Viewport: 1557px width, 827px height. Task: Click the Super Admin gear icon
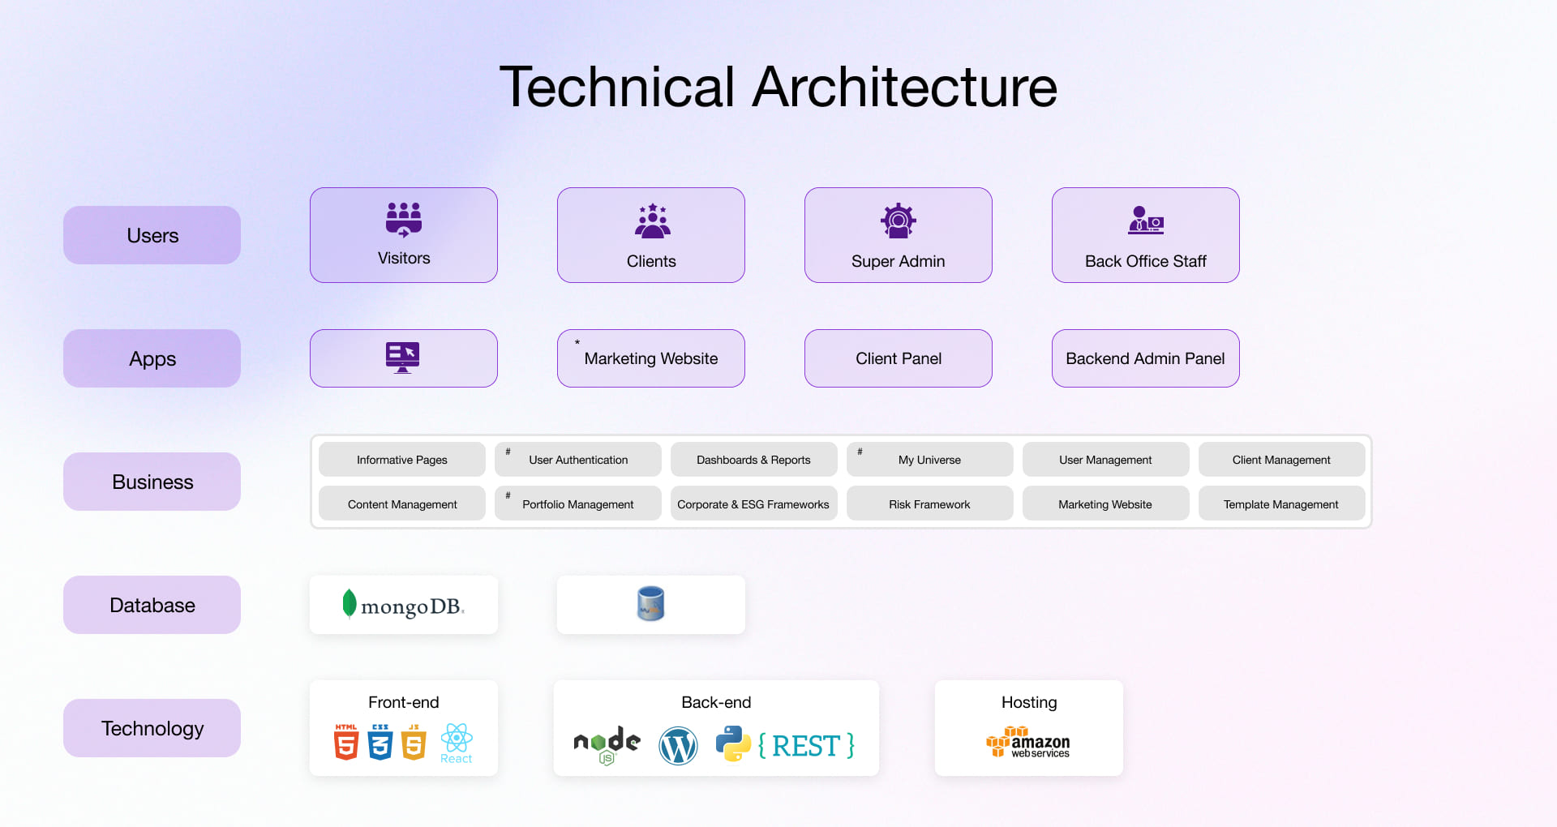[898, 219]
